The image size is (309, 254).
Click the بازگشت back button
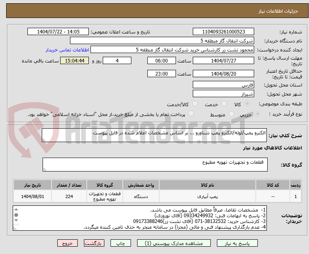click(94, 243)
